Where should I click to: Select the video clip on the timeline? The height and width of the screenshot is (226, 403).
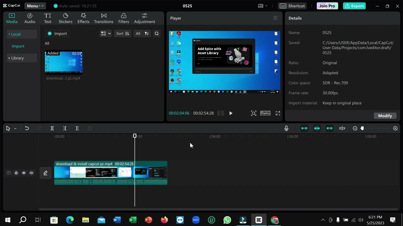coord(111,173)
